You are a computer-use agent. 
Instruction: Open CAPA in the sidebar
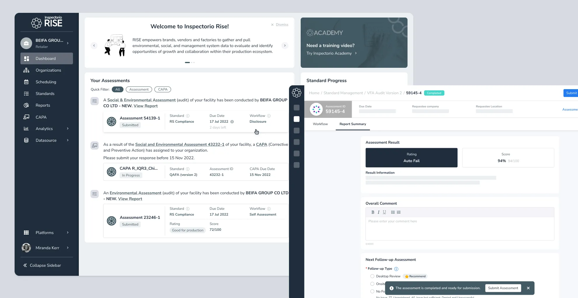click(x=47, y=117)
